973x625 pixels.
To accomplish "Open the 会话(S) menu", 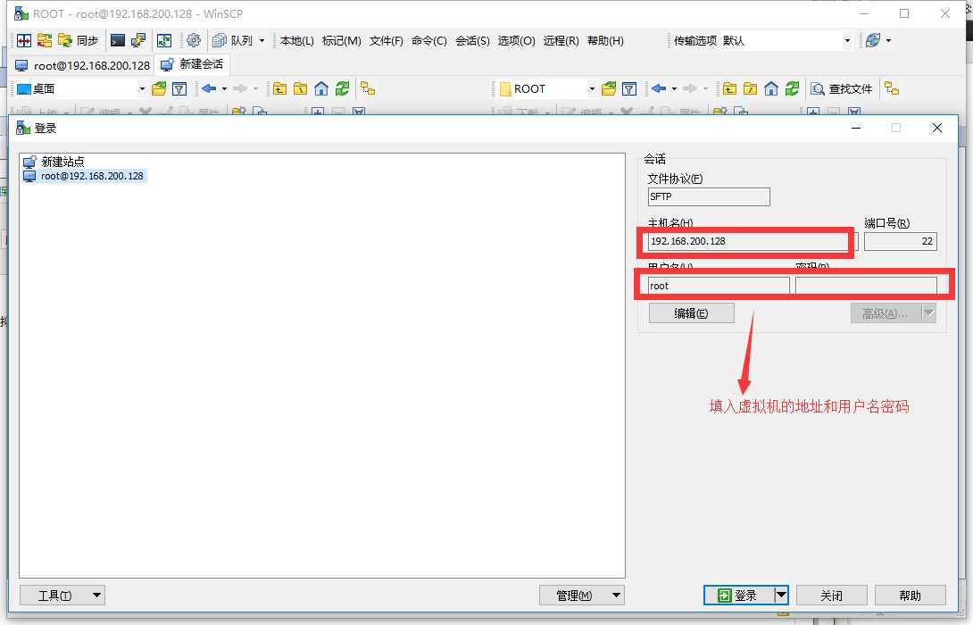I will click(472, 40).
